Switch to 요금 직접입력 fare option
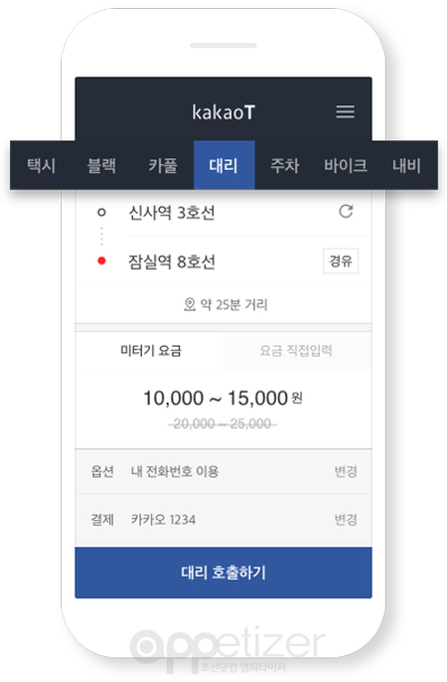The width and height of the screenshot is (447, 682). pyautogui.click(x=297, y=351)
